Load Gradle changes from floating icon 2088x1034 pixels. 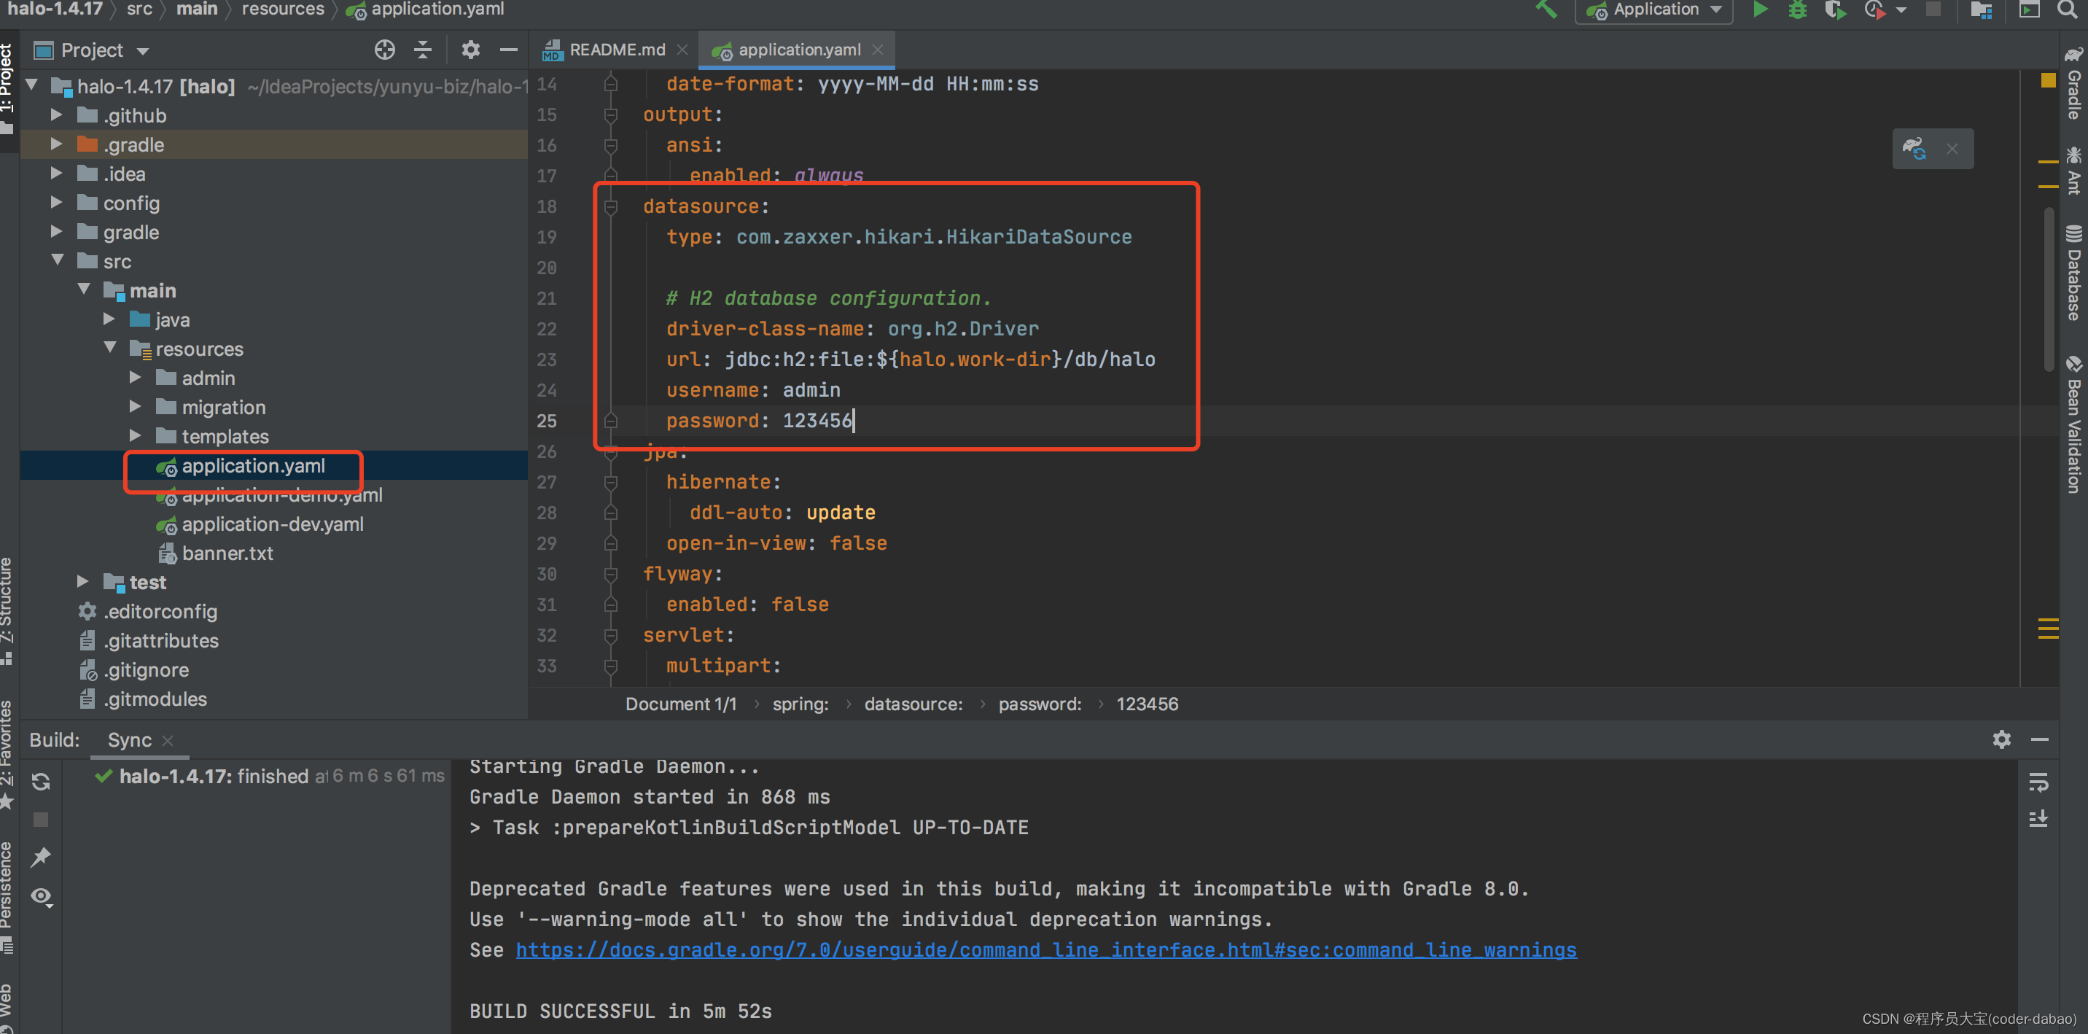coord(1914,149)
